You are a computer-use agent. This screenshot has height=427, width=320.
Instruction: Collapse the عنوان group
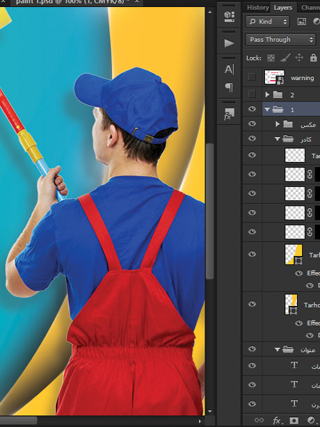[278, 349]
